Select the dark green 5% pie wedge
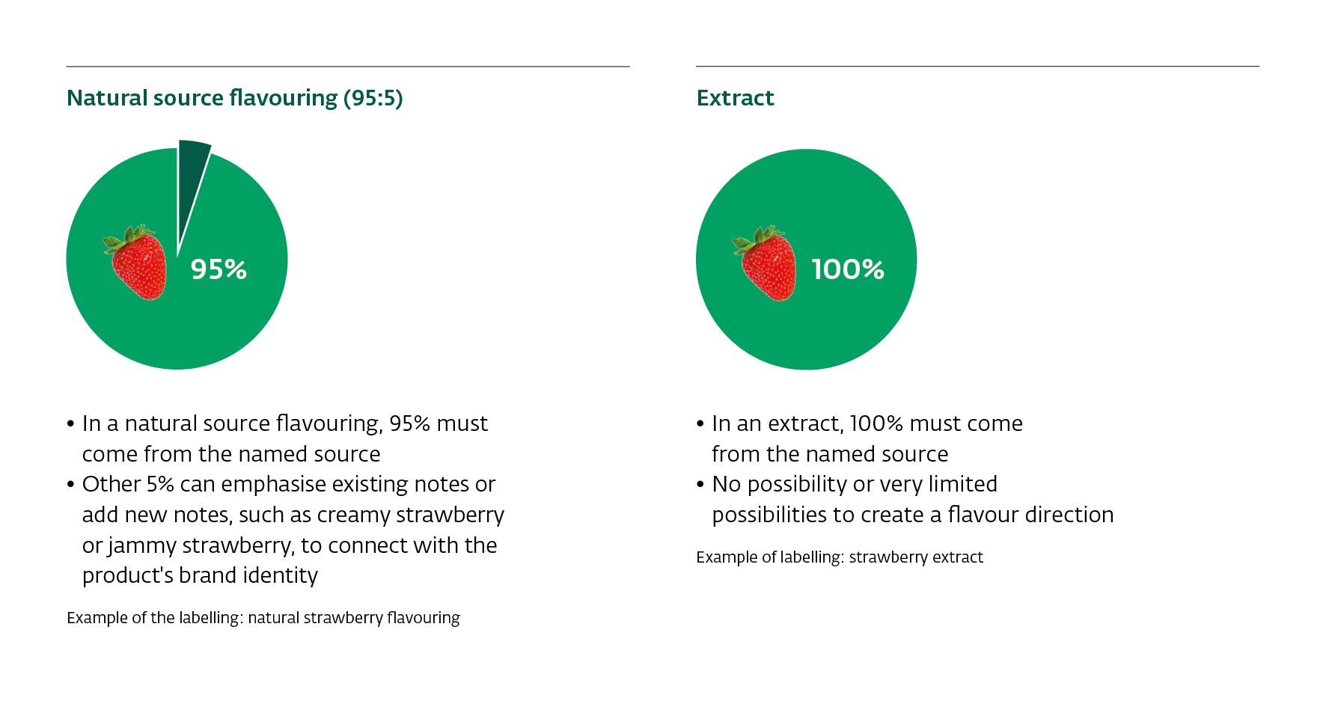This screenshot has height=707, width=1326. (191, 168)
